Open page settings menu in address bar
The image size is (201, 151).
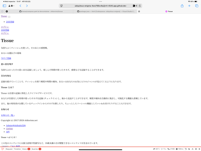coord(62,6)
